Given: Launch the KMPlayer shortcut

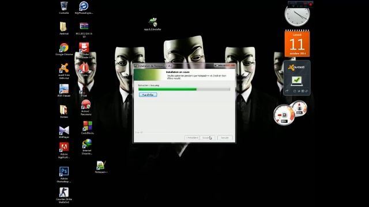Looking at the screenshot, I should (x=64, y=132).
